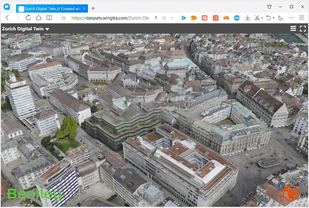Click the red translate extension icon
The width and height of the screenshot is (309, 208).
point(216,18)
